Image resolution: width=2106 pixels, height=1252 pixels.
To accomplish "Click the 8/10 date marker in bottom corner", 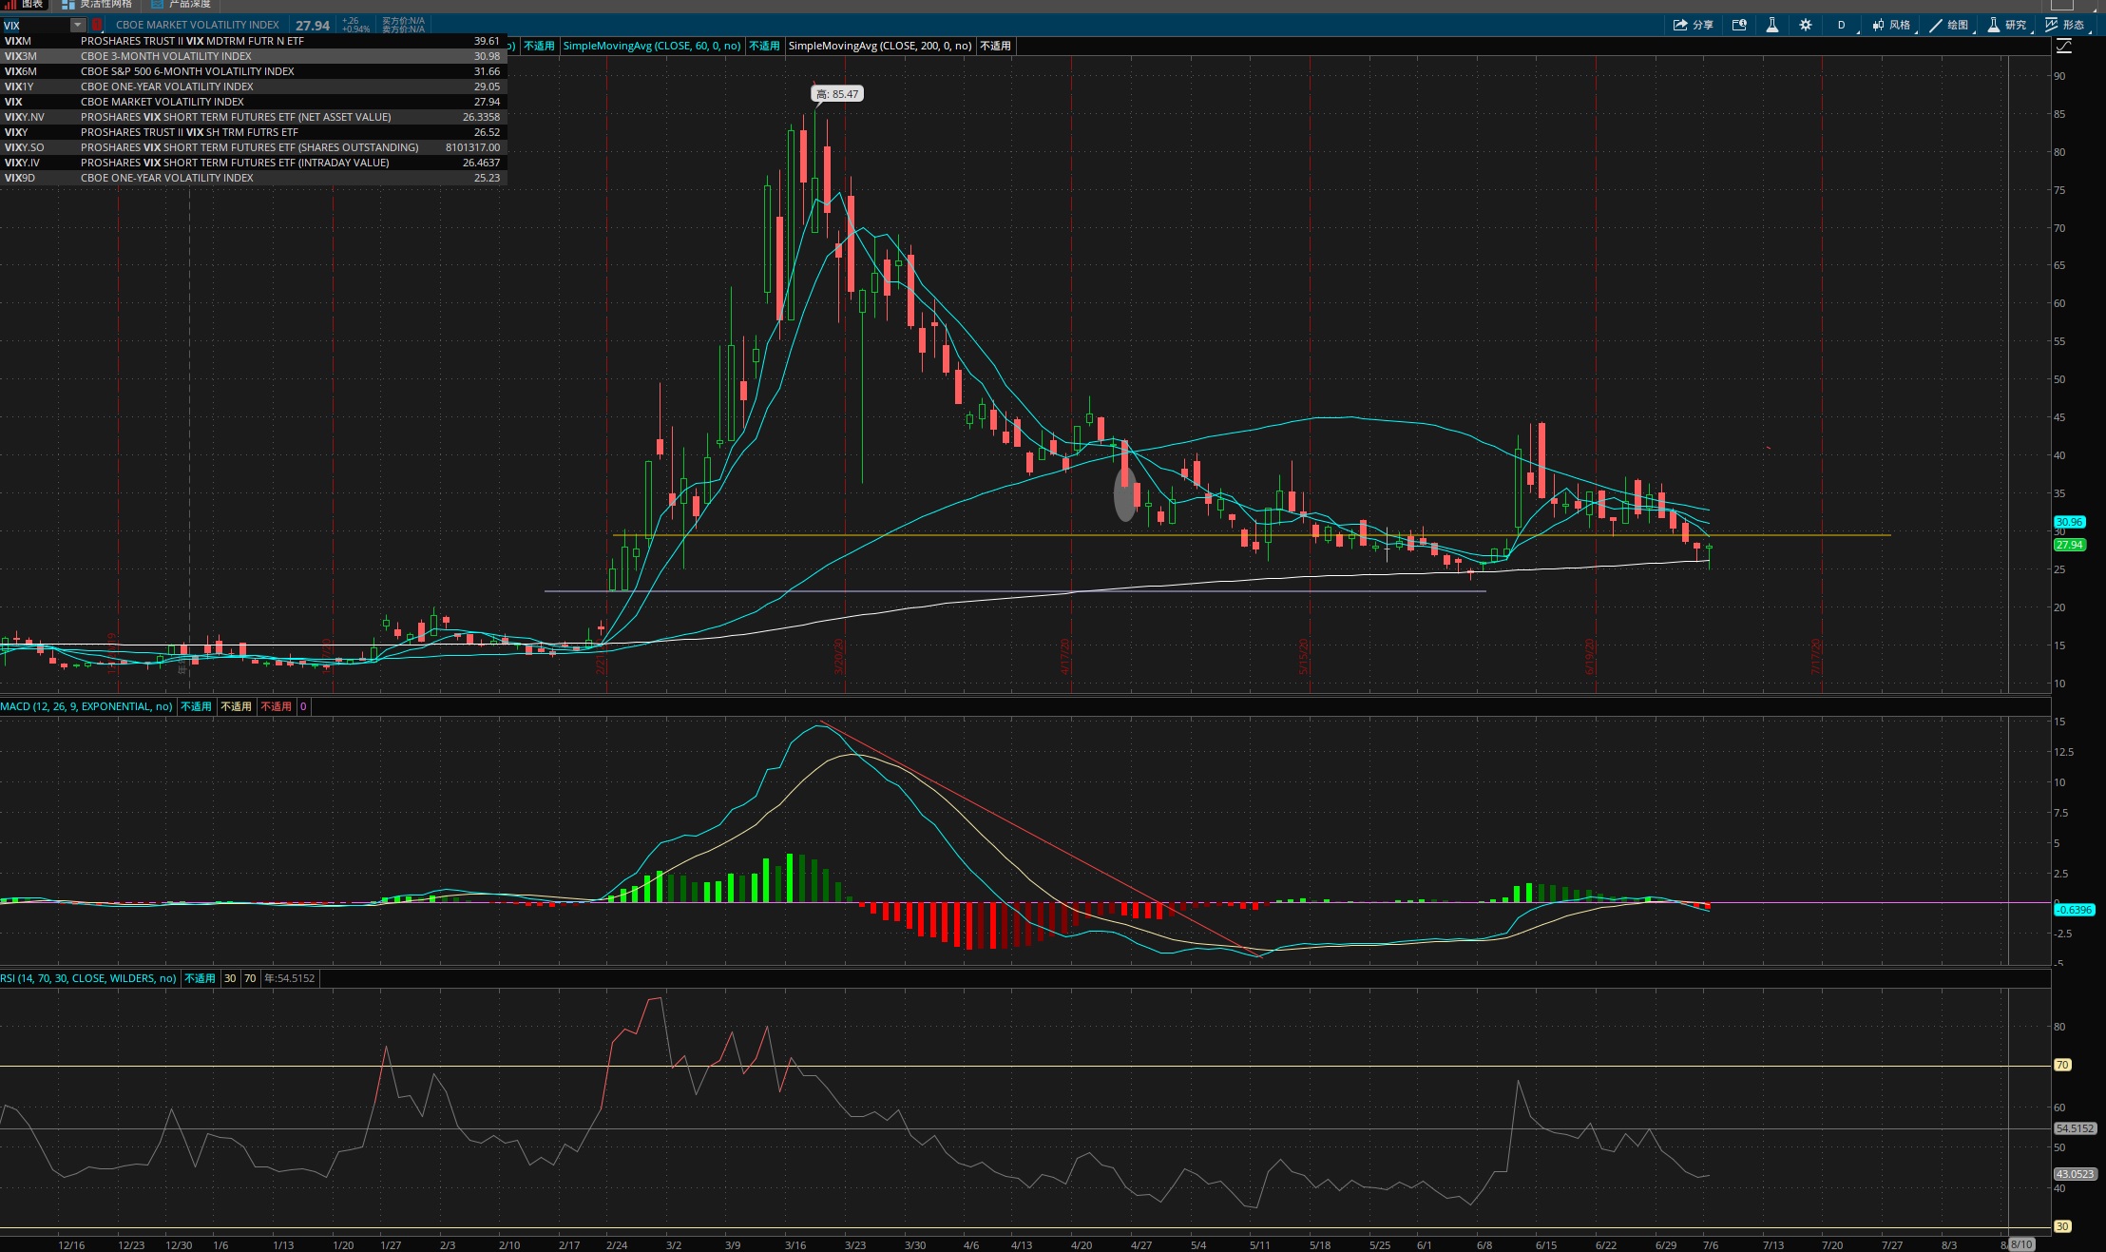I will [x=2020, y=1244].
